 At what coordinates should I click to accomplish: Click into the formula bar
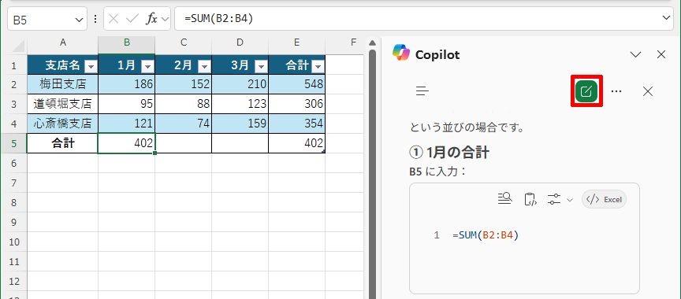417,19
